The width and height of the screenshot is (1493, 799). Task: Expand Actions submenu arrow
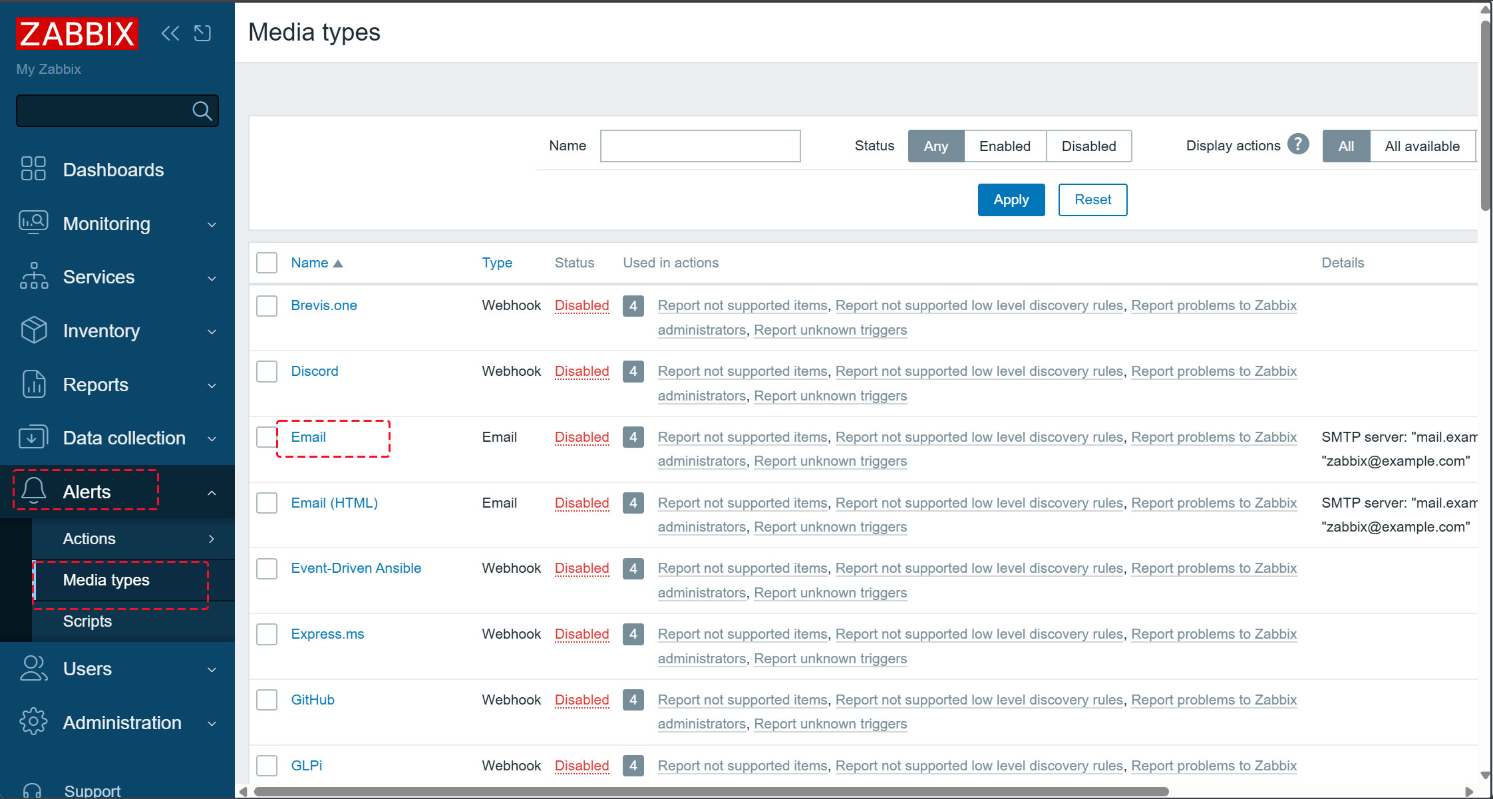click(x=212, y=539)
